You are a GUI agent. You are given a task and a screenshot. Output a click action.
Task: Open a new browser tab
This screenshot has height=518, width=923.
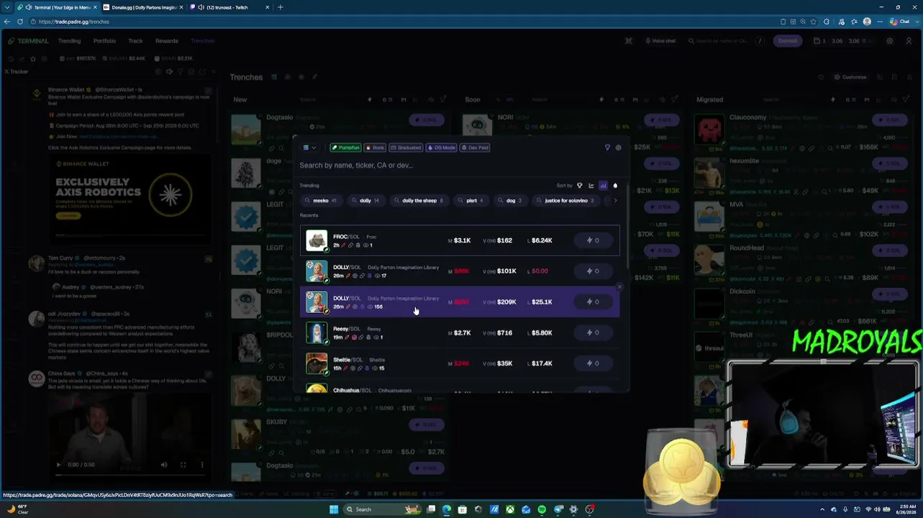tap(281, 7)
